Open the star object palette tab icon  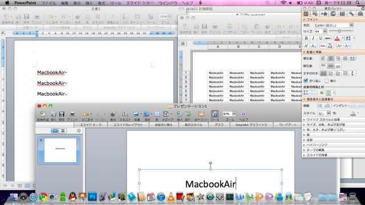(x=324, y=14)
